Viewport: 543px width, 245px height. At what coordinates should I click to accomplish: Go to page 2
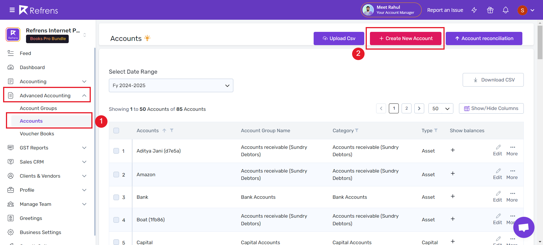pos(406,109)
